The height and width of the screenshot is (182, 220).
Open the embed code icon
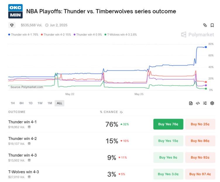click(198, 103)
